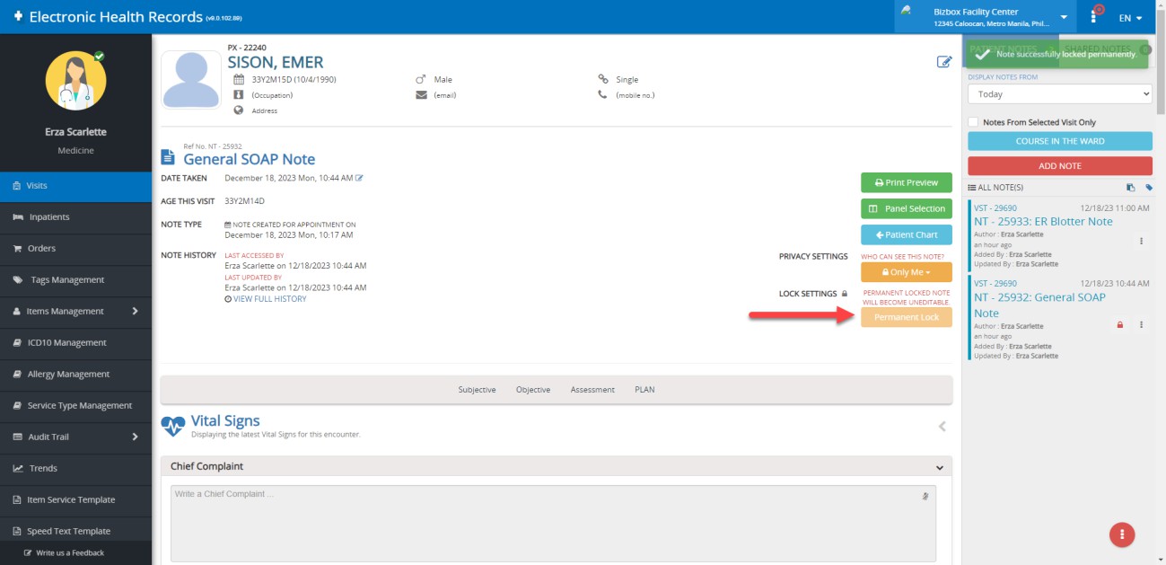The image size is (1166, 565).
Task: Click the microphone icon in Chief Complaint
Action: click(925, 496)
